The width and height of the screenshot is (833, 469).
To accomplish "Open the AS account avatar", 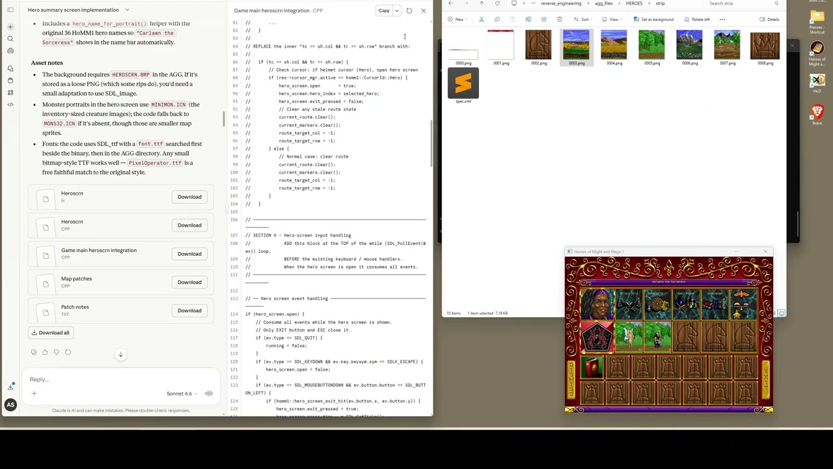I will pos(10,405).
